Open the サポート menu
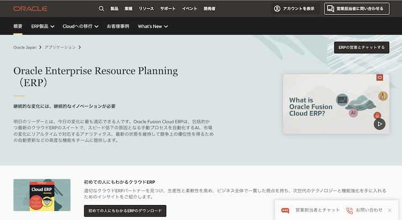This screenshot has width=402, height=220. click(168, 9)
